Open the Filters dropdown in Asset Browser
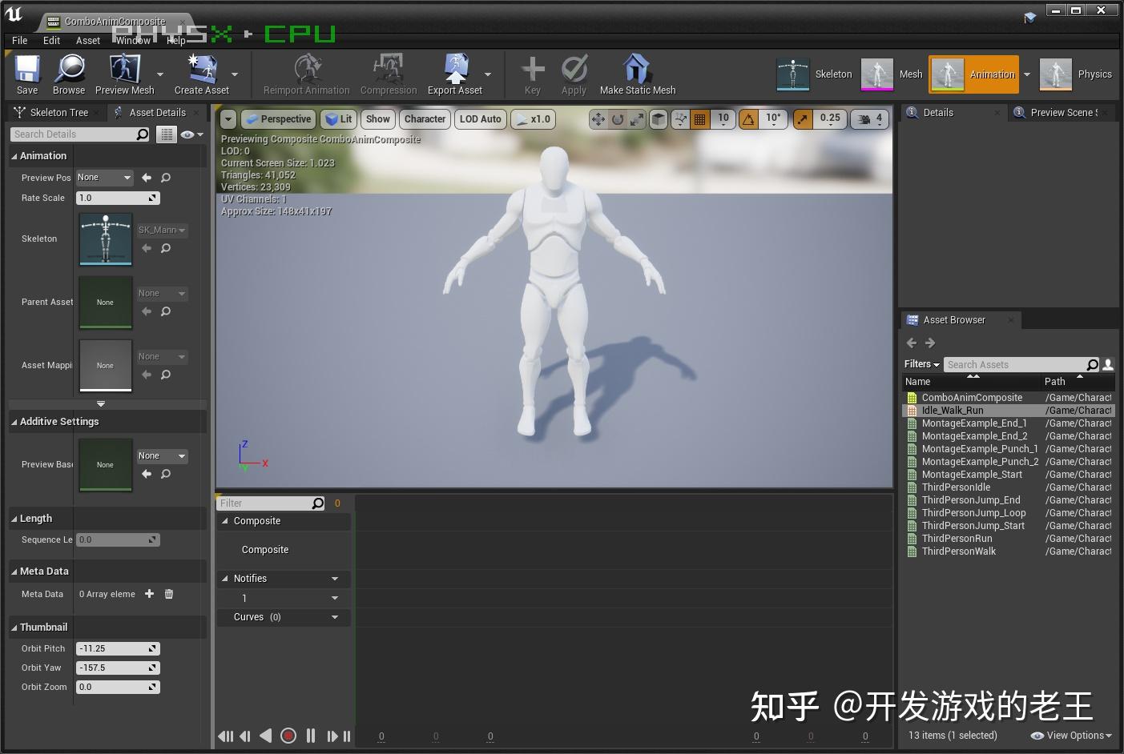Viewport: 1124px width, 754px height. pyautogui.click(x=921, y=364)
